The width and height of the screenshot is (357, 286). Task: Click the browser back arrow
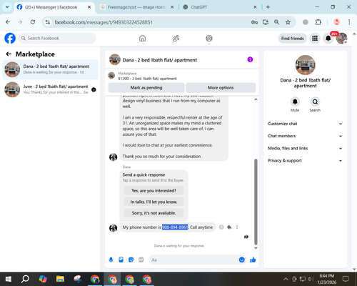pos(8,22)
